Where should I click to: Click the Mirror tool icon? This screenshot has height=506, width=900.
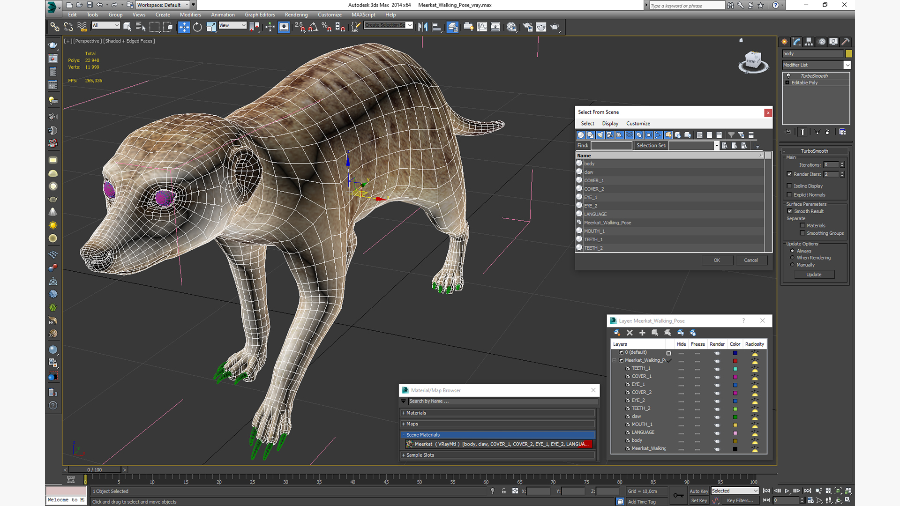coord(423,27)
